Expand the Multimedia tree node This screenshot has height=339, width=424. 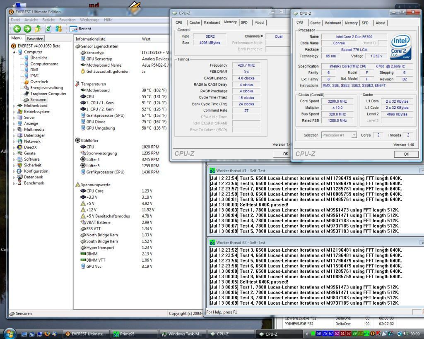(x=14, y=130)
